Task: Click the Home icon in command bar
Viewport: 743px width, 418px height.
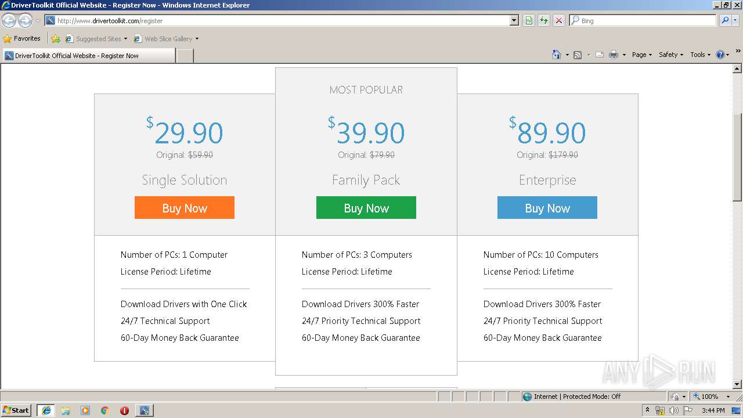Action: coord(556,55)
